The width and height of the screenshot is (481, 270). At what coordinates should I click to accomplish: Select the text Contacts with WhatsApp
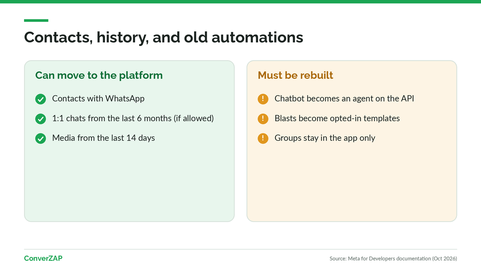pos(98,98)
